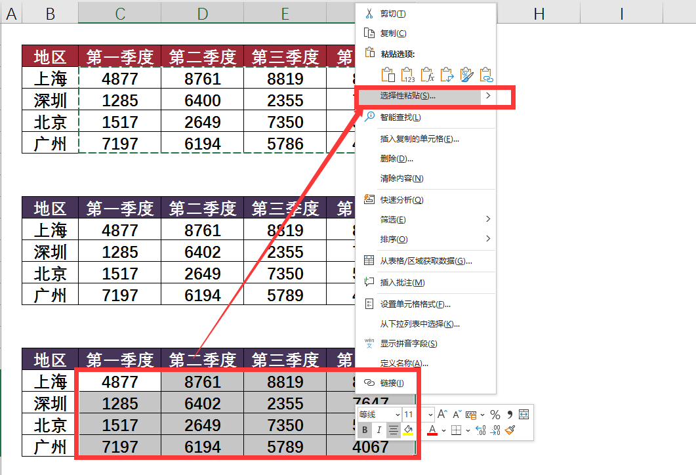Expand 选择性粘贴 submenu arrow
This screenshot has width=696, height=475.
coord(488,95)
